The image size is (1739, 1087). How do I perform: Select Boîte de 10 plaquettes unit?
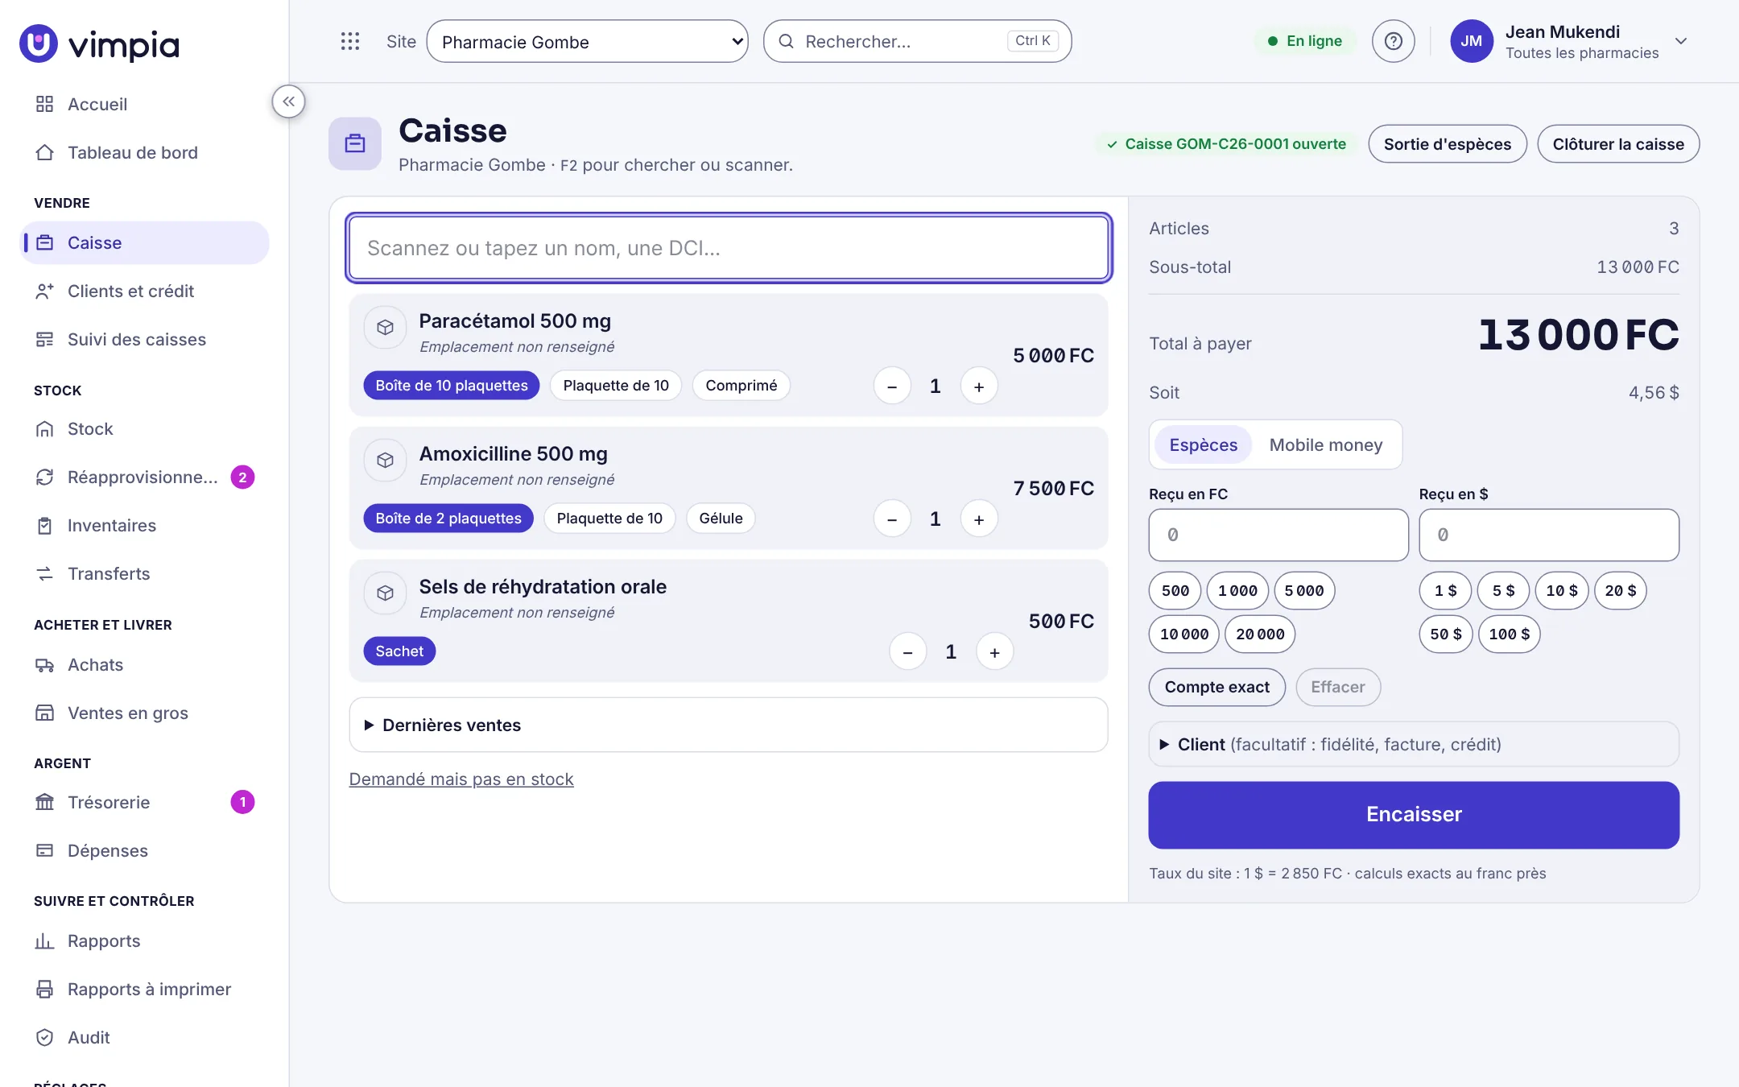[452, 385]
